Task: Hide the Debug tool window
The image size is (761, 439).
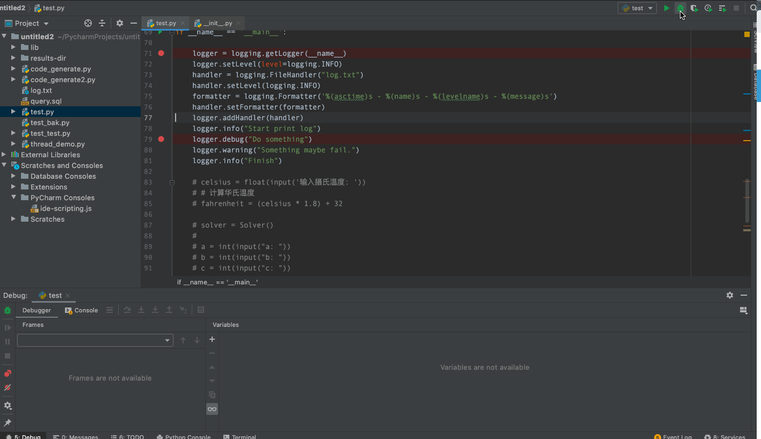Action: 744,295
